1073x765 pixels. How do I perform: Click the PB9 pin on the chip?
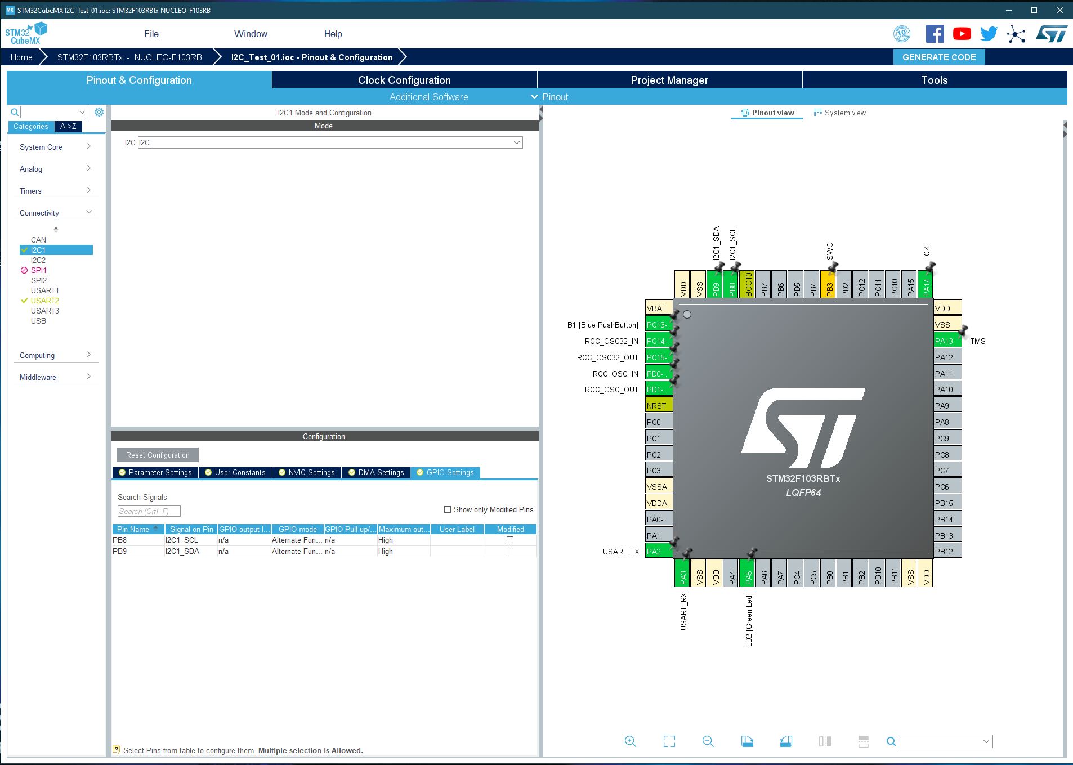tap(714, 284)
